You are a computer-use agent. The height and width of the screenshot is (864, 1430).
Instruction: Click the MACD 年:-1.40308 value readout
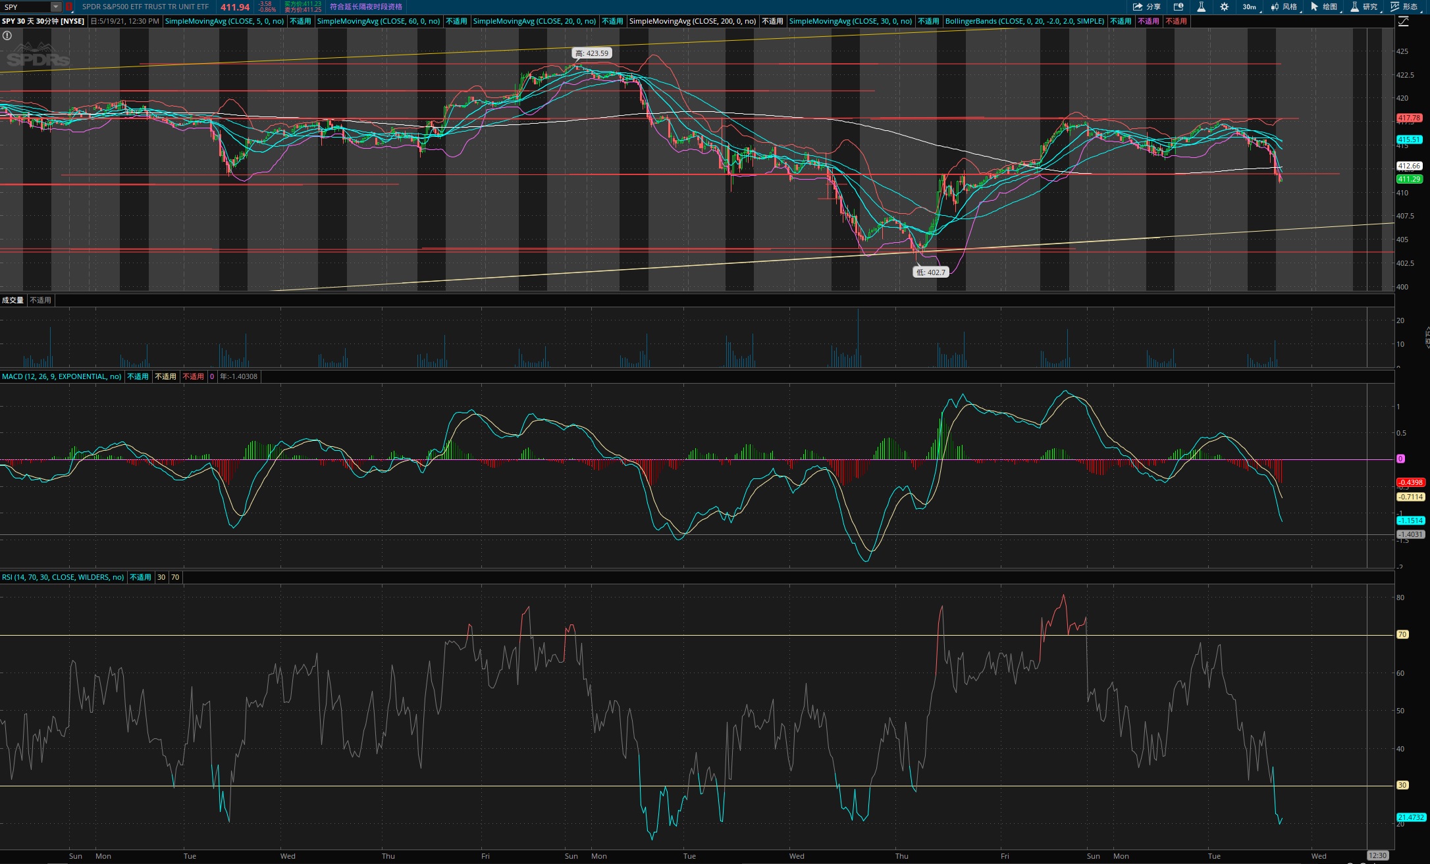click(x=239, y=376)
